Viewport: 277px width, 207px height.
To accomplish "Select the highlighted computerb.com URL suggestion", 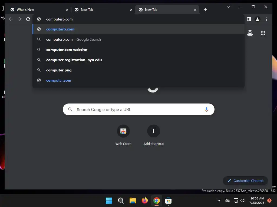I will tap(138, 29).
